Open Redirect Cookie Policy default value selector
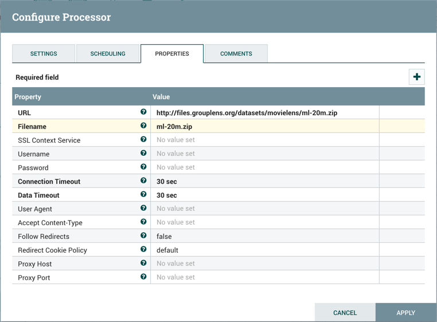 pyautogui.click(x=264, y=250)
